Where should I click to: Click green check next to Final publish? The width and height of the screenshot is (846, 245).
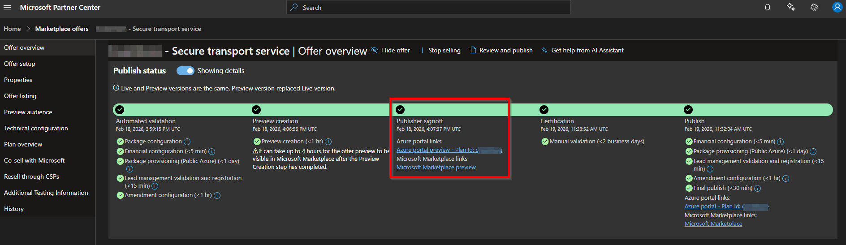tap(689, 188)
